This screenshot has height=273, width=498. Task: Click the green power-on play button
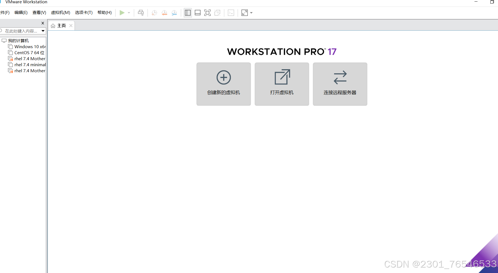pos(122,13)
